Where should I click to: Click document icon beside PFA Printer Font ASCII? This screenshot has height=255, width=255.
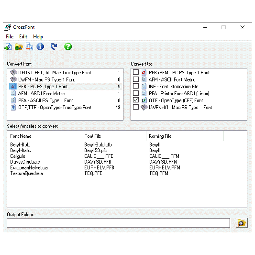[x=144, y=93]
